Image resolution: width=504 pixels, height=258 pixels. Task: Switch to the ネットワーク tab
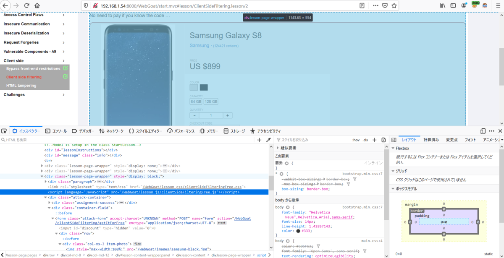(x=111, y=131)
